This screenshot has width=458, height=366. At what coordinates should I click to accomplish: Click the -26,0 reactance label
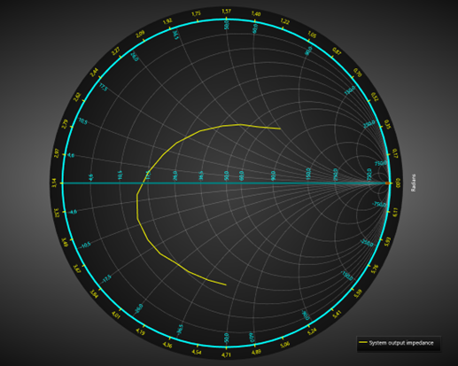tap(138, 309)
